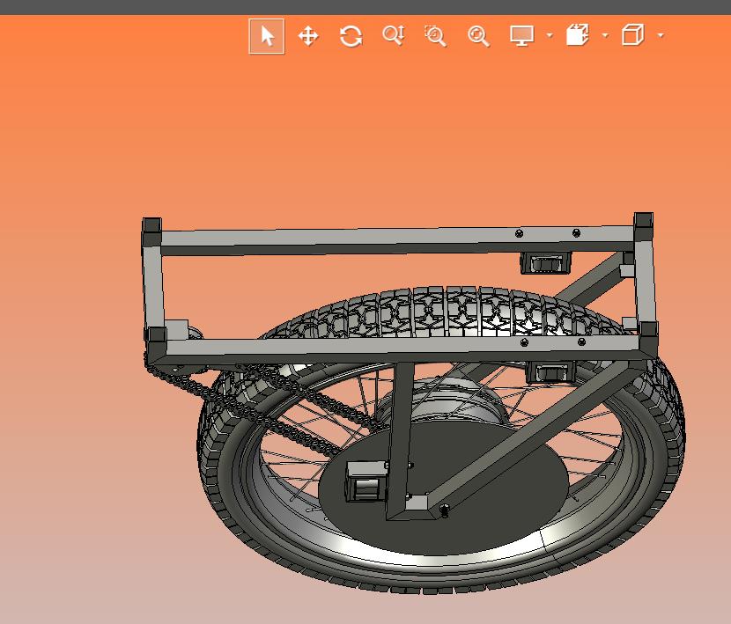Screen dimensions: 731x624
Task: Open the view orientation cube dropdown arrow
Action: tap(661, 35)
